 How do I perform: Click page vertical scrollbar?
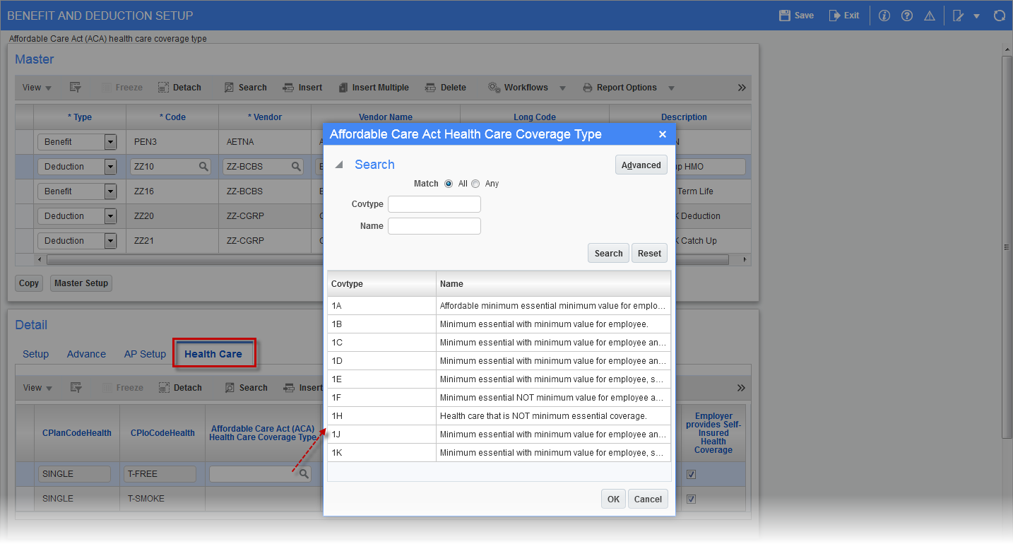(1007, 247)
